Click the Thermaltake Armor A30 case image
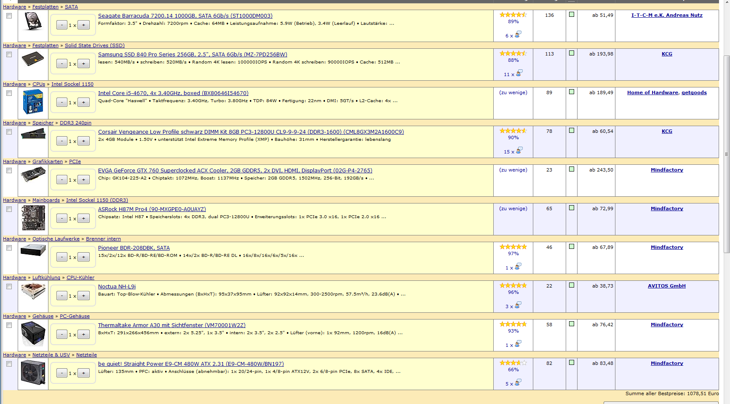Viewport: 730px width, 404px height. pos(33,333)
